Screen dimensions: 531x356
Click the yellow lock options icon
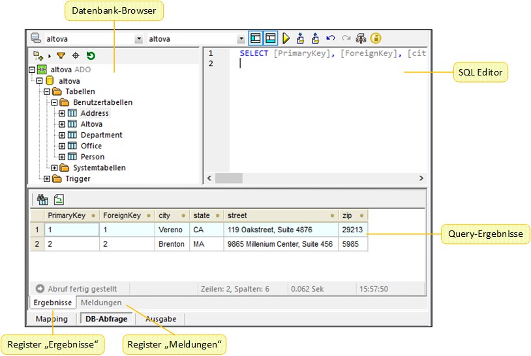point(376,39)
